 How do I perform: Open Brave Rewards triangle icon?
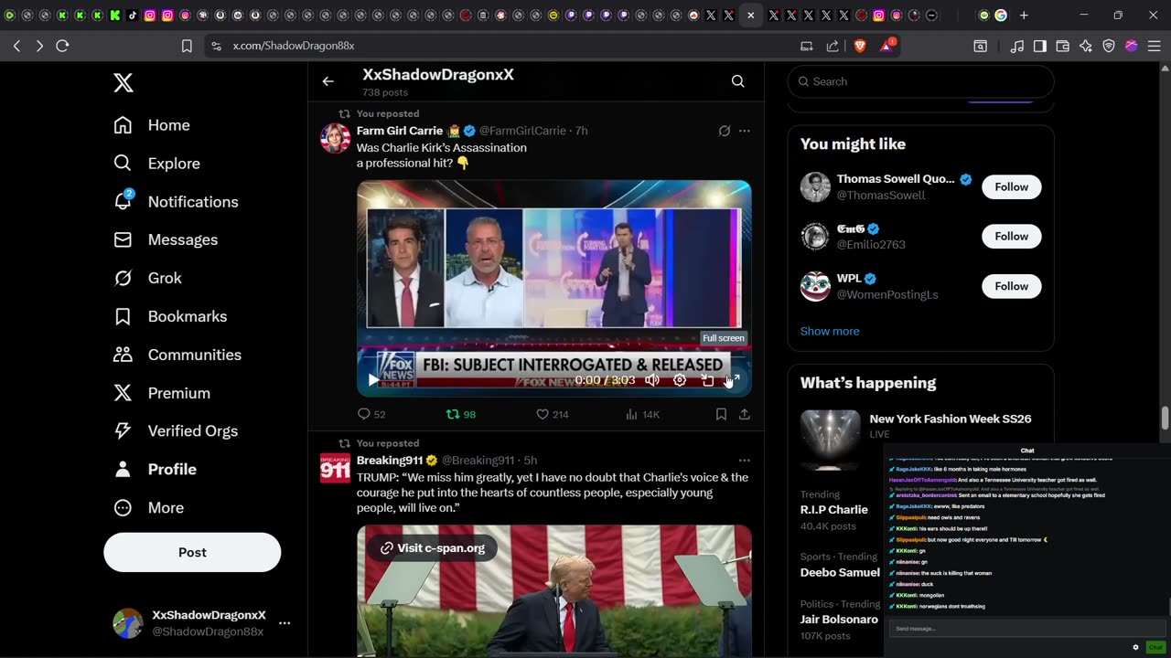pyautogui.click(x=886, y=46)
